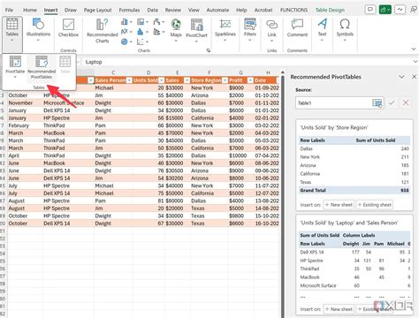Click PivotTable in the Tables flyout

(x=15, y=67)
